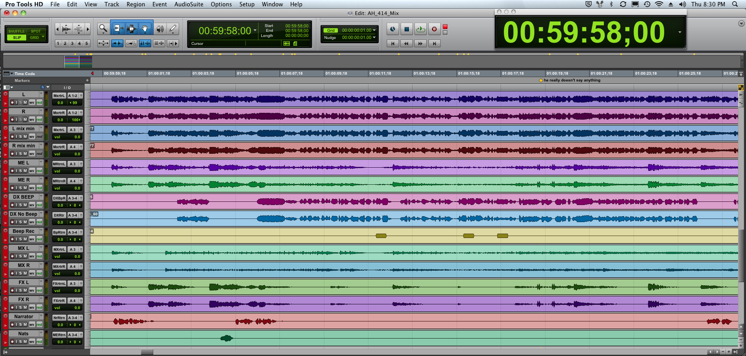Open big counter window format dropdown
Screen dimensions: 746x356
(680, 32)
